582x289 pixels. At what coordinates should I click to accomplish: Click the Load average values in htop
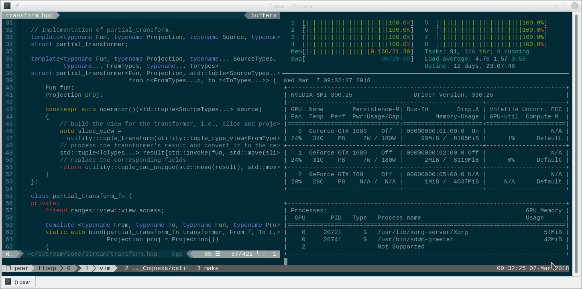(x=501, y=59)
